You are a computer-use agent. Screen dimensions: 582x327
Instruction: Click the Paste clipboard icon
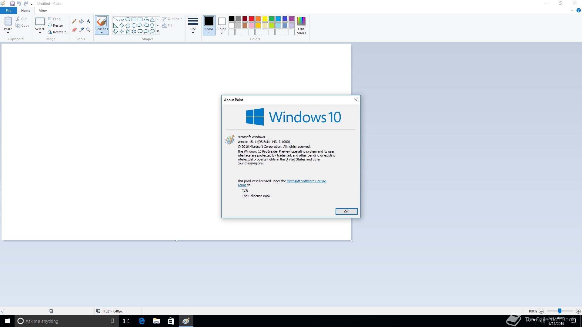click(8, 21)
